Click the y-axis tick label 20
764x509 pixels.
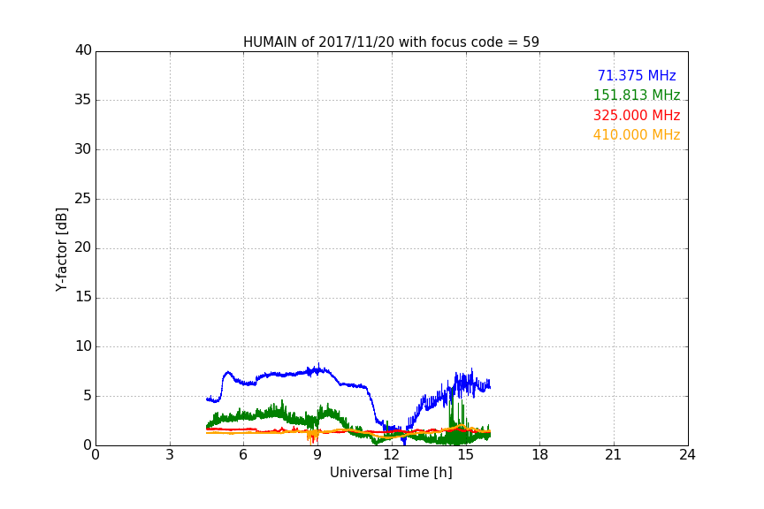coord(83,247)
